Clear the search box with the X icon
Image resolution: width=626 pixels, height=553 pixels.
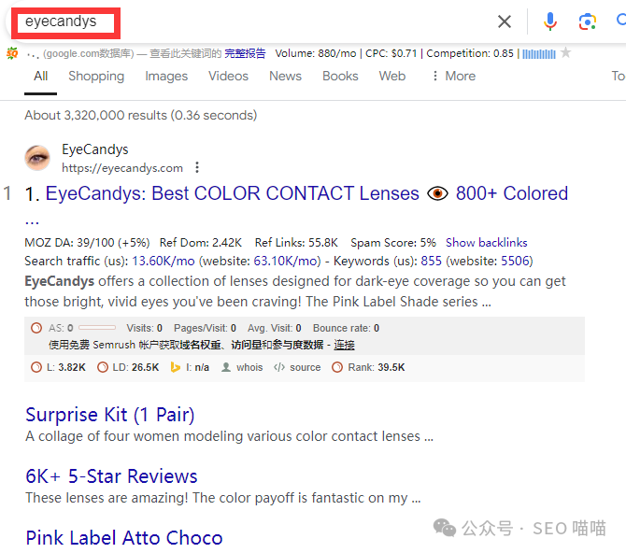click(x=505, y=21)
